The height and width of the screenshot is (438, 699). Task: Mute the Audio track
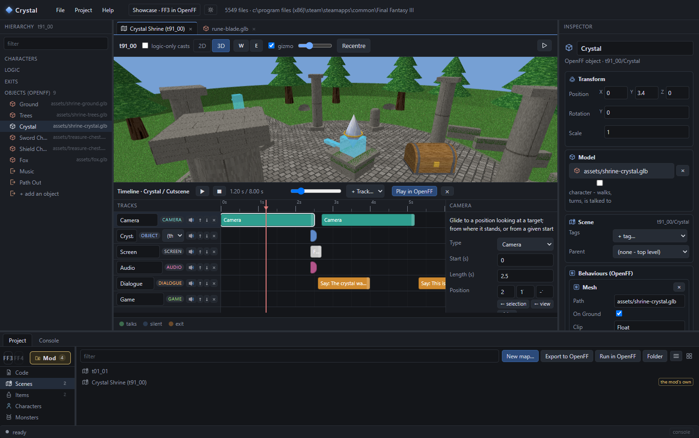191,267
